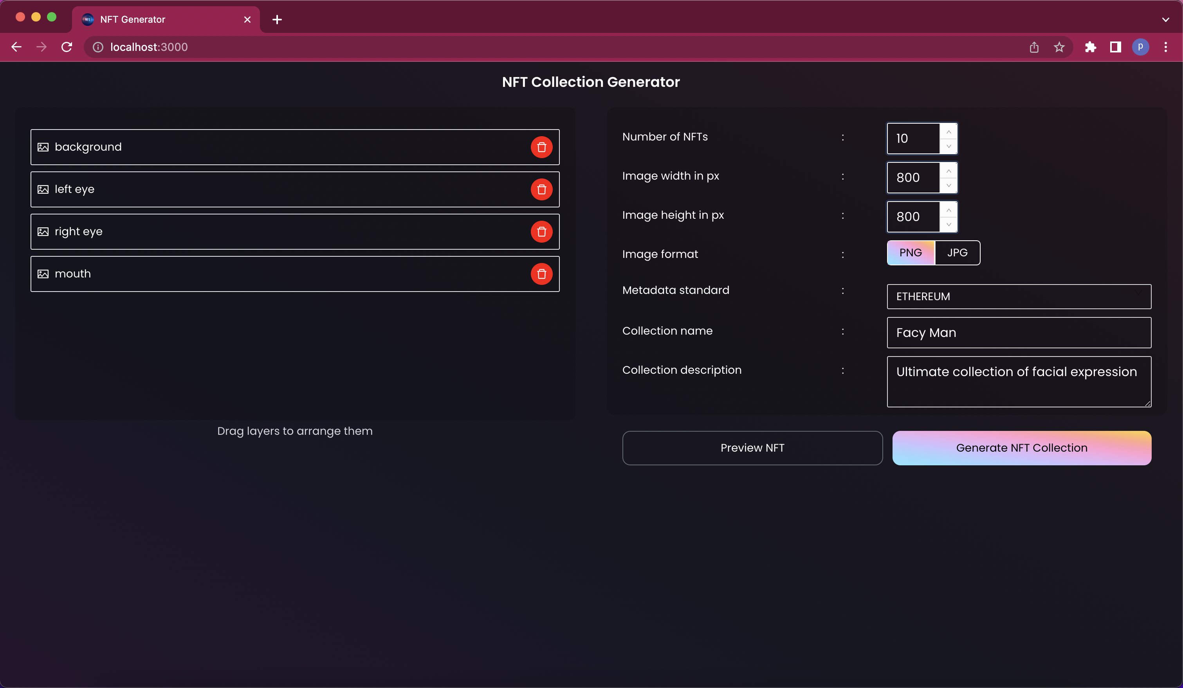This screenshot has height=688, width=1183.
Task: Remove the right eye layer
Action: coord(541,232)
